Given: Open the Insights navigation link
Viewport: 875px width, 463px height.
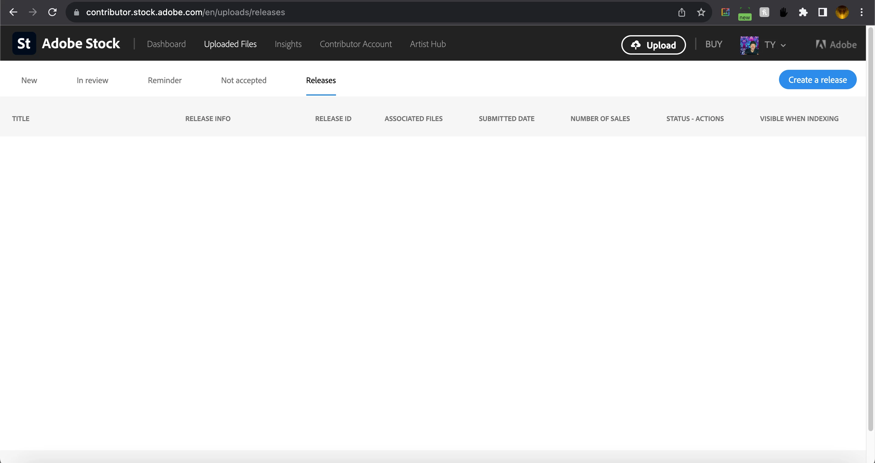Looking at the screenshot, I should point(288,44).
